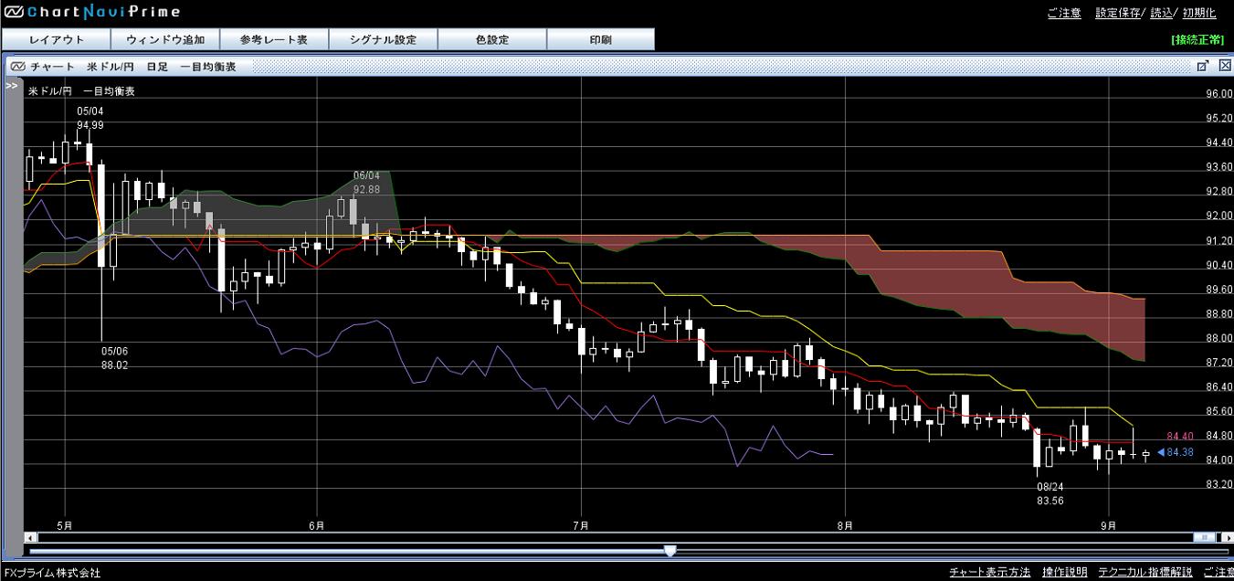Open the チャート表示方法 help link

(x=989, y=573)
